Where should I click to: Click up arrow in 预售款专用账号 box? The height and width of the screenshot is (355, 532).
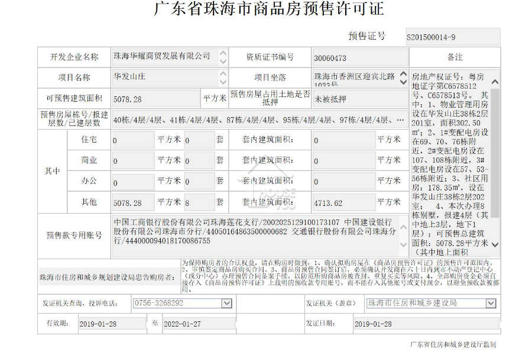coord(403,227)
